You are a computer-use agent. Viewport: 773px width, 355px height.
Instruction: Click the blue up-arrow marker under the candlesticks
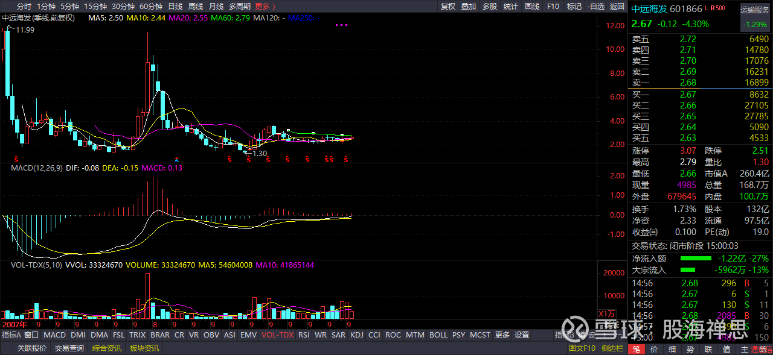(x=176, y=159)
